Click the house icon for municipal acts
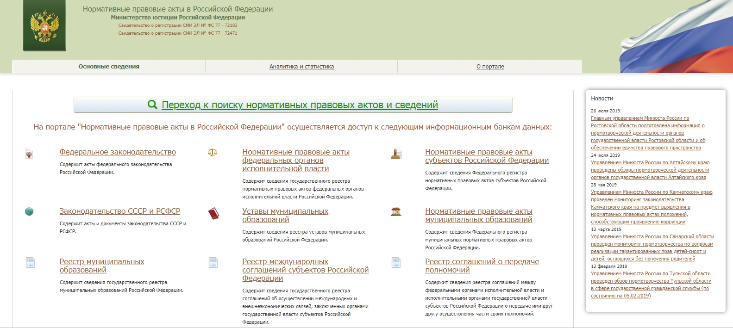This screenshot has width=733, height=328. point(396,211)
